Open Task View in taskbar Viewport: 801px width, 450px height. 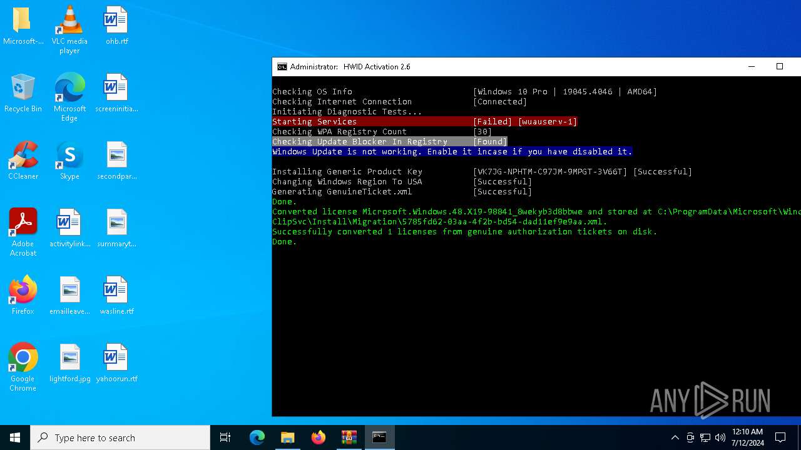(x=225, y=437)
